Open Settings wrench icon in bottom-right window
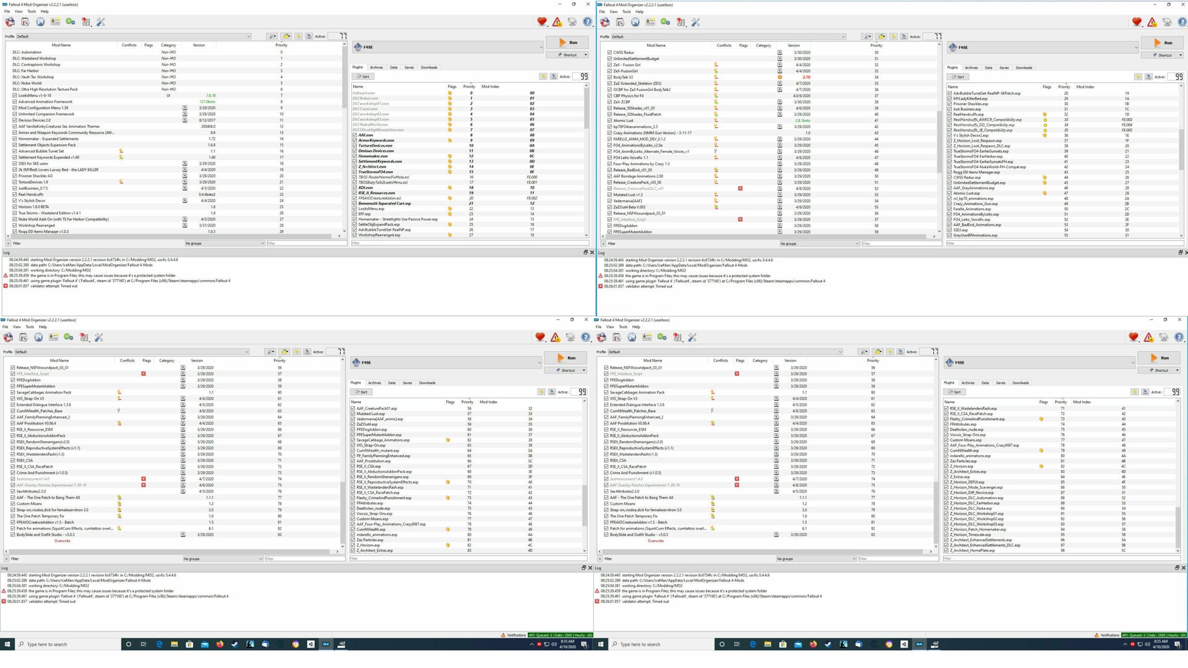 [x=692, y=338]
